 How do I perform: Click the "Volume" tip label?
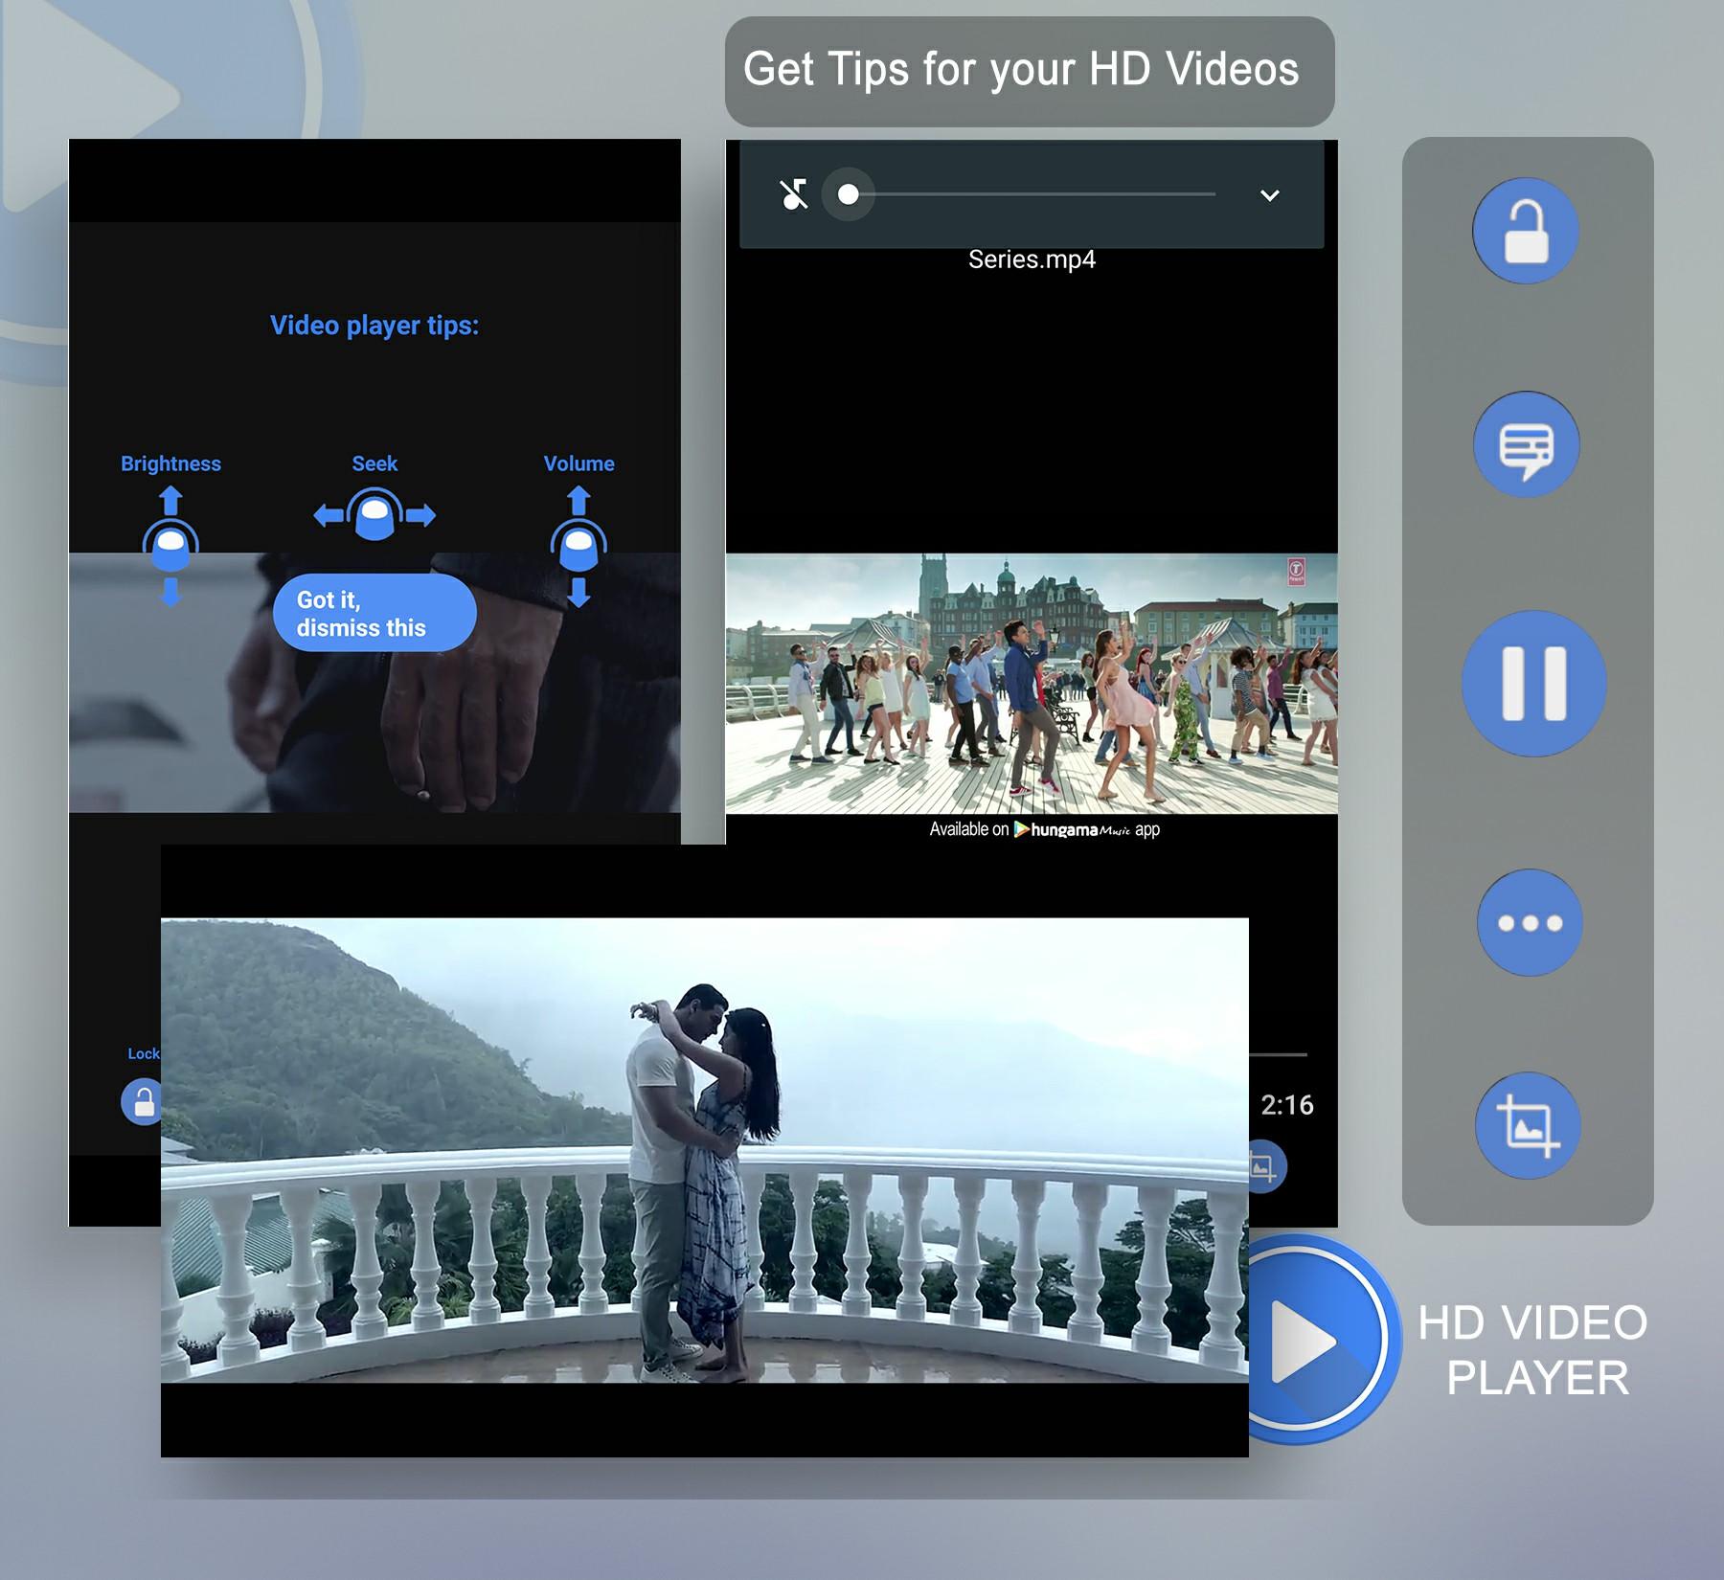click(578, 463)
